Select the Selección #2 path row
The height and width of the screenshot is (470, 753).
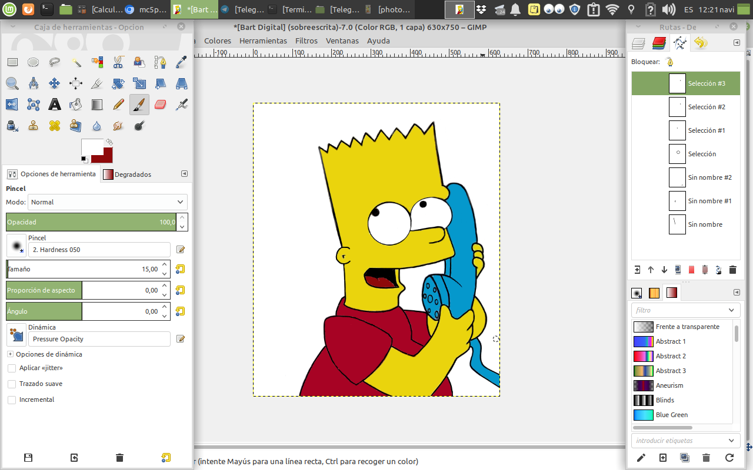point(686,107)
